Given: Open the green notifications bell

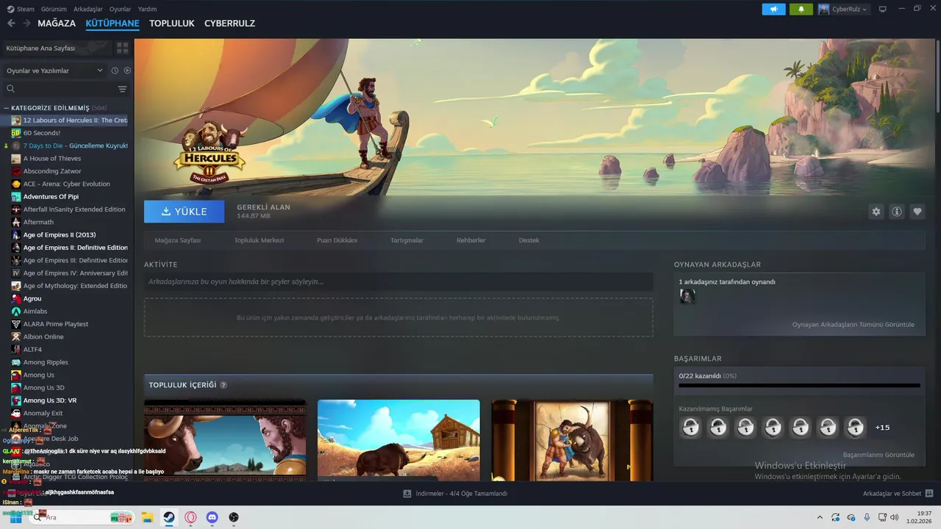Looking at the screenshot, I should (x=801, y=9).
